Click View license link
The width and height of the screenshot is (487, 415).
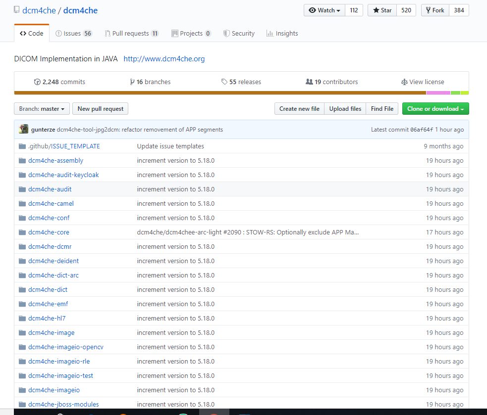[423, 82]
